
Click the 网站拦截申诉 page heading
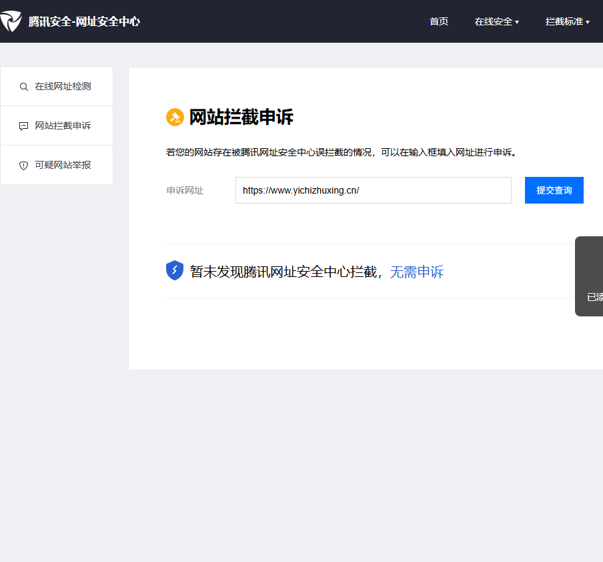[241, 117]
